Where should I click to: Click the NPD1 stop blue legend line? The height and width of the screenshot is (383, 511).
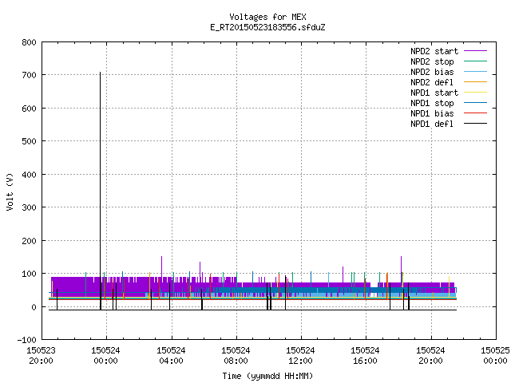coord(475,103)
